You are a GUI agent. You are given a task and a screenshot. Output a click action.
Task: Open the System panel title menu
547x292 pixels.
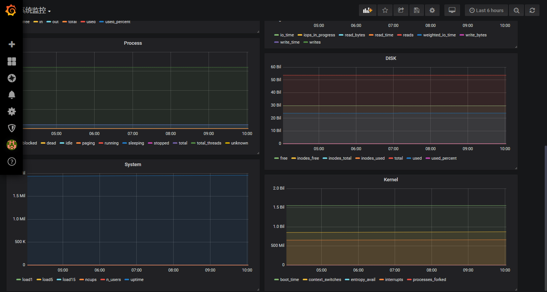133,164
